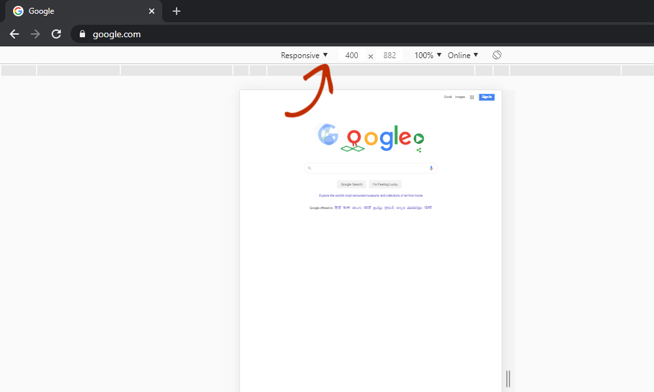Select the Google browser tab
The image size is (654, 392).
84,11
